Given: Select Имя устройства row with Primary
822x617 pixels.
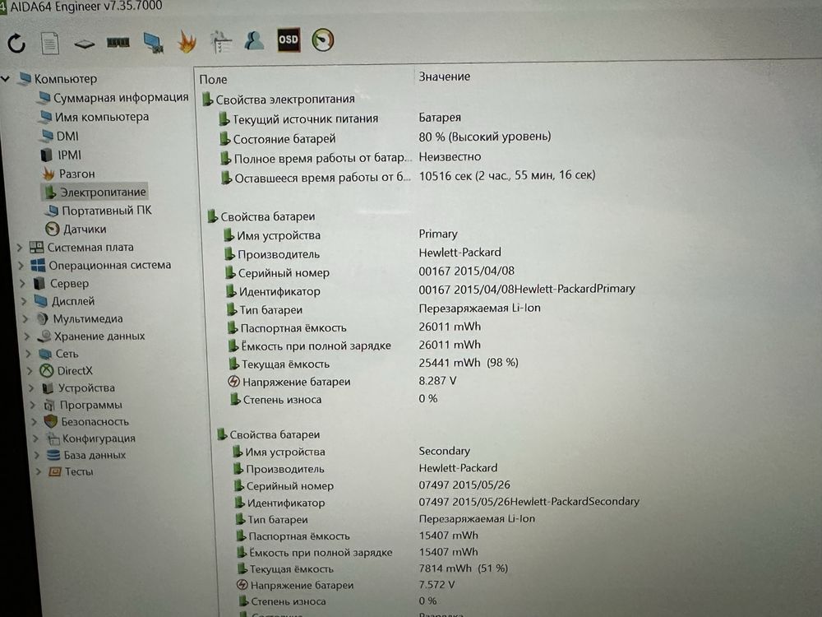Looking at the screenshot, I should pos(341,234).
